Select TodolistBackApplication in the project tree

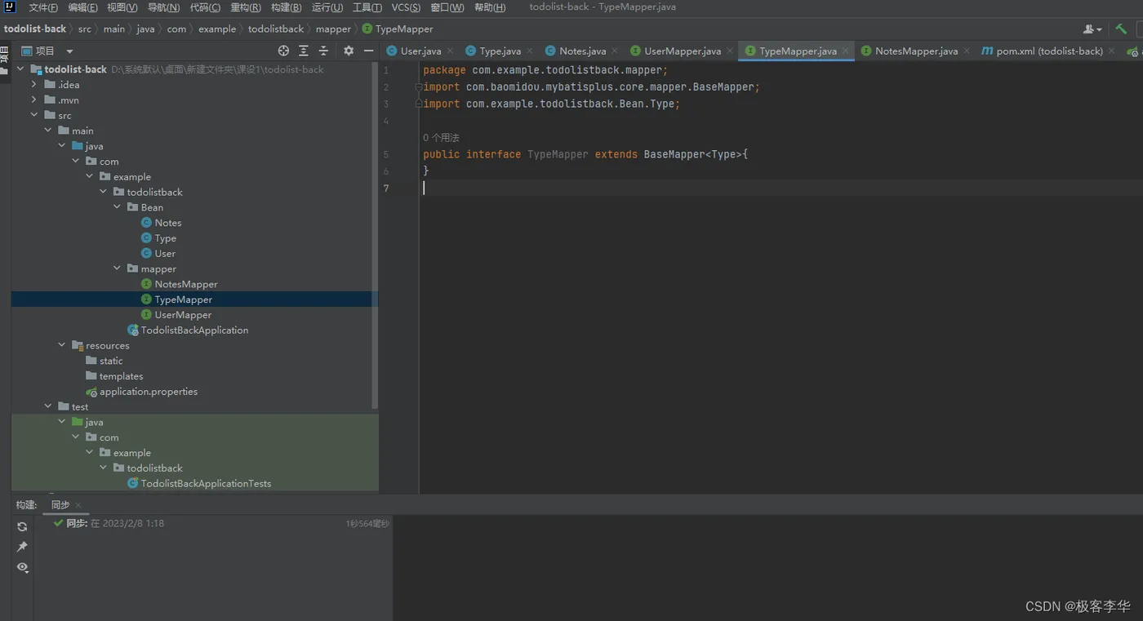188,330
